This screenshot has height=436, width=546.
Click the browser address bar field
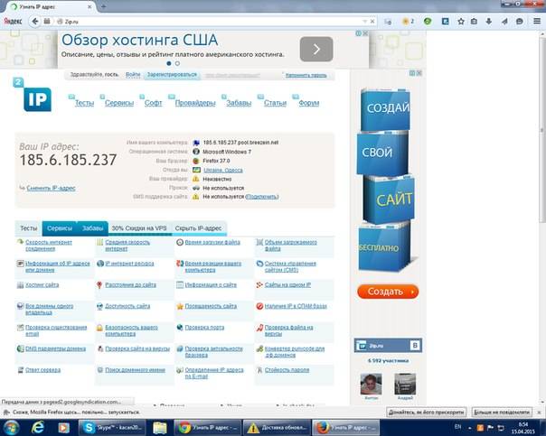(211, 21)
